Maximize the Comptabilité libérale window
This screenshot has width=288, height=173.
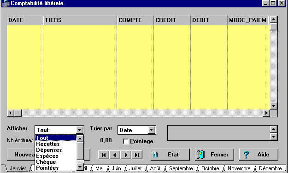(273, 3)
